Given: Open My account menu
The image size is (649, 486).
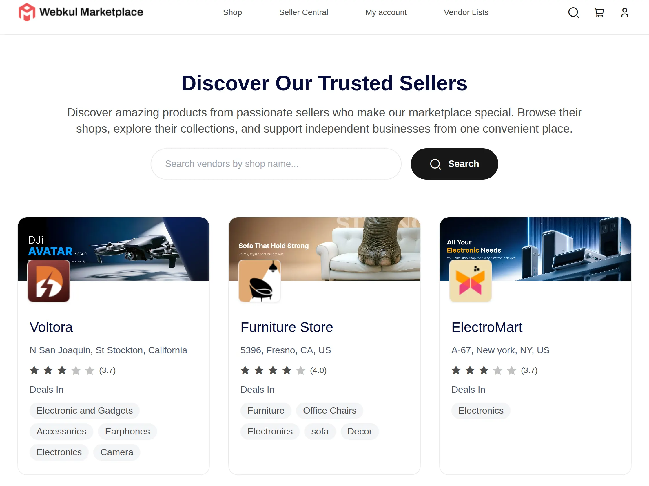Looking at the screenshot, I should pyautogui.click(x=386, y=12).
